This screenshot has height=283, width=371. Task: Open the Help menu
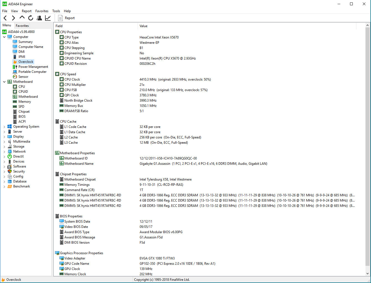pyautogui.click(x=67, y=11)
